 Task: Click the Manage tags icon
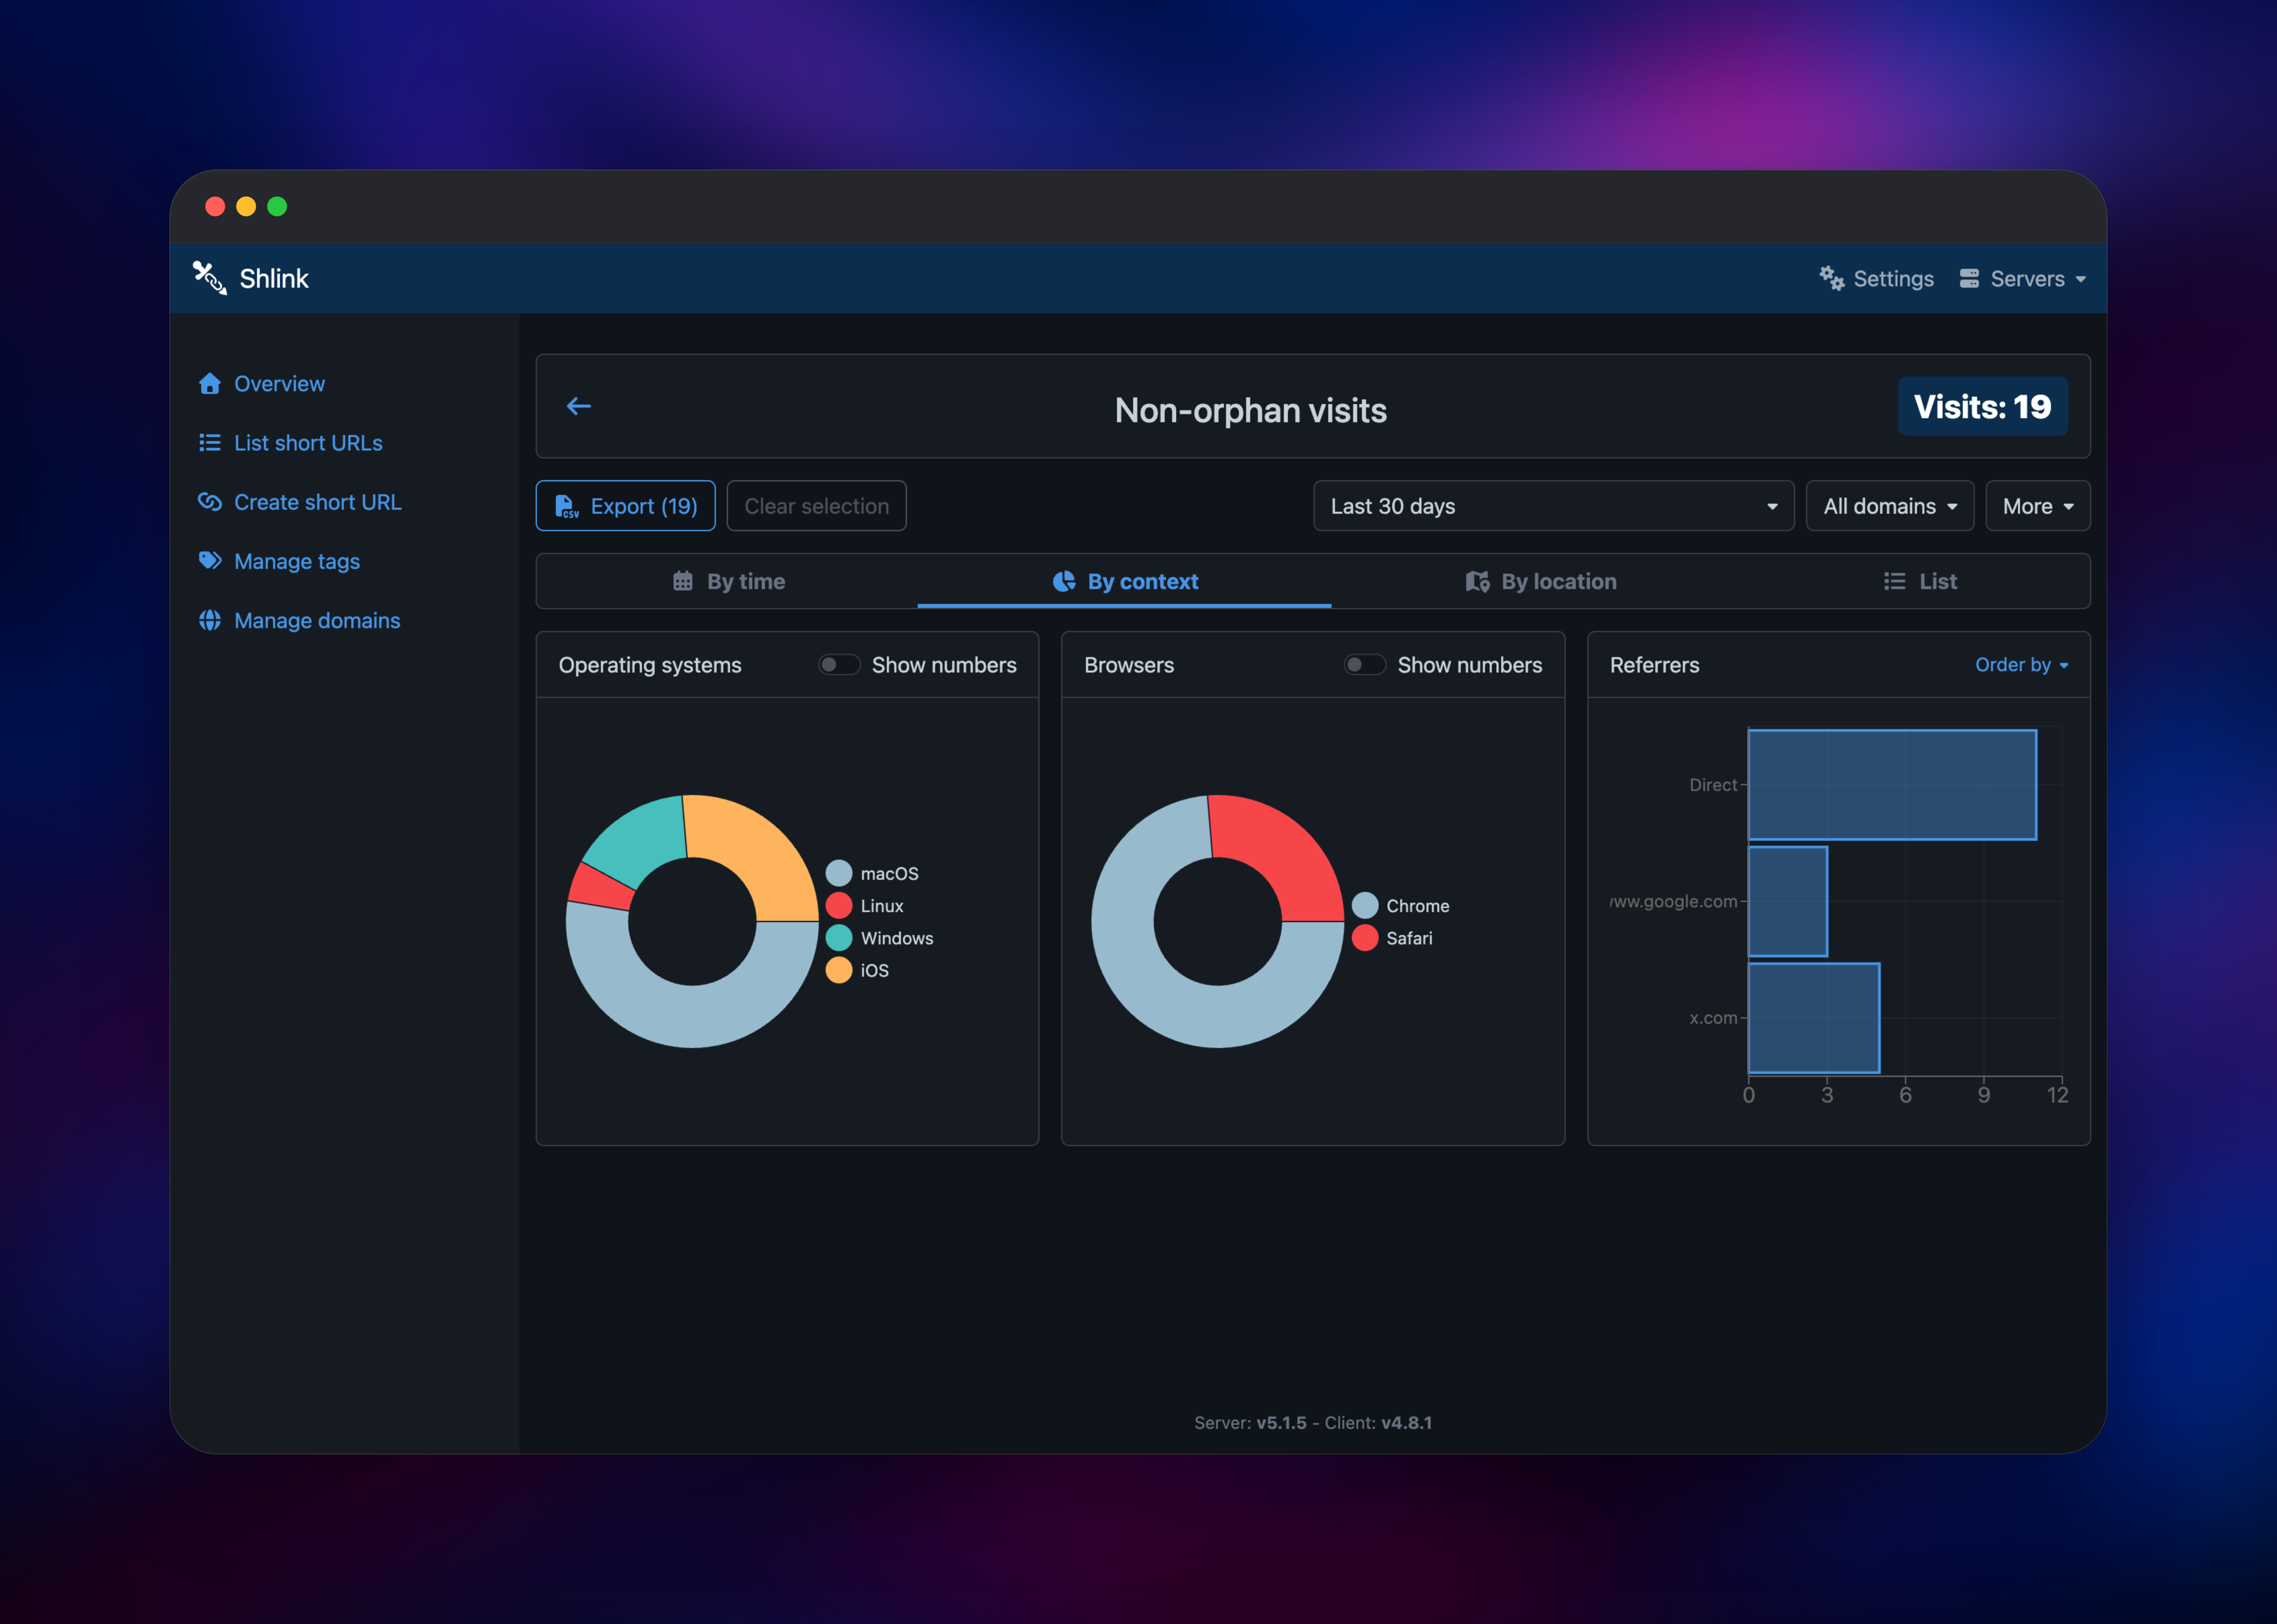point(210,561)
